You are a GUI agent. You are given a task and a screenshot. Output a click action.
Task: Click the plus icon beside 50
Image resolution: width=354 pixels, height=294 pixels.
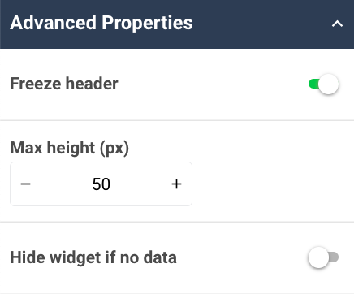point(177,184)
